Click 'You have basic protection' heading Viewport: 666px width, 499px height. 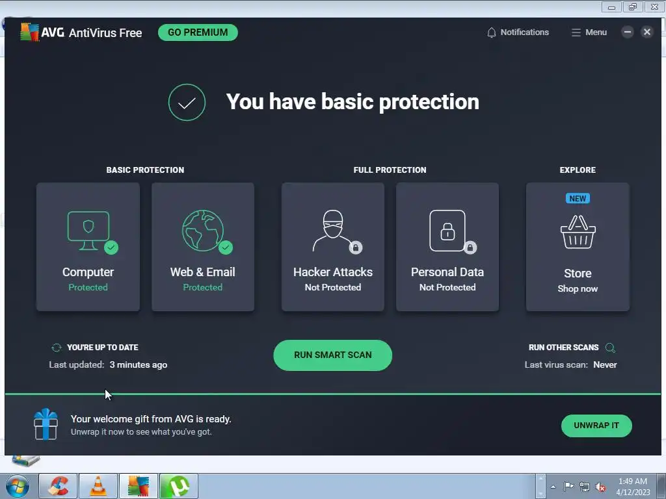pyautogui.click(x=353, y=102)
